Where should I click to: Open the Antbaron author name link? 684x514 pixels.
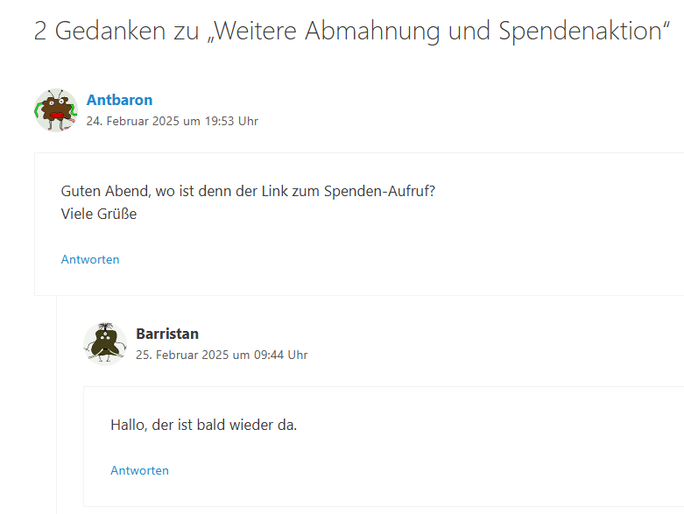(119, 100)
